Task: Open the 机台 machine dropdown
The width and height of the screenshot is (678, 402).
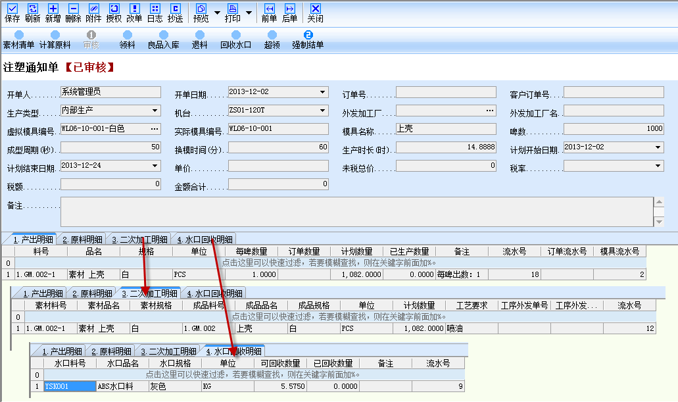Action: pyautogui.click(x=323, y=111)
